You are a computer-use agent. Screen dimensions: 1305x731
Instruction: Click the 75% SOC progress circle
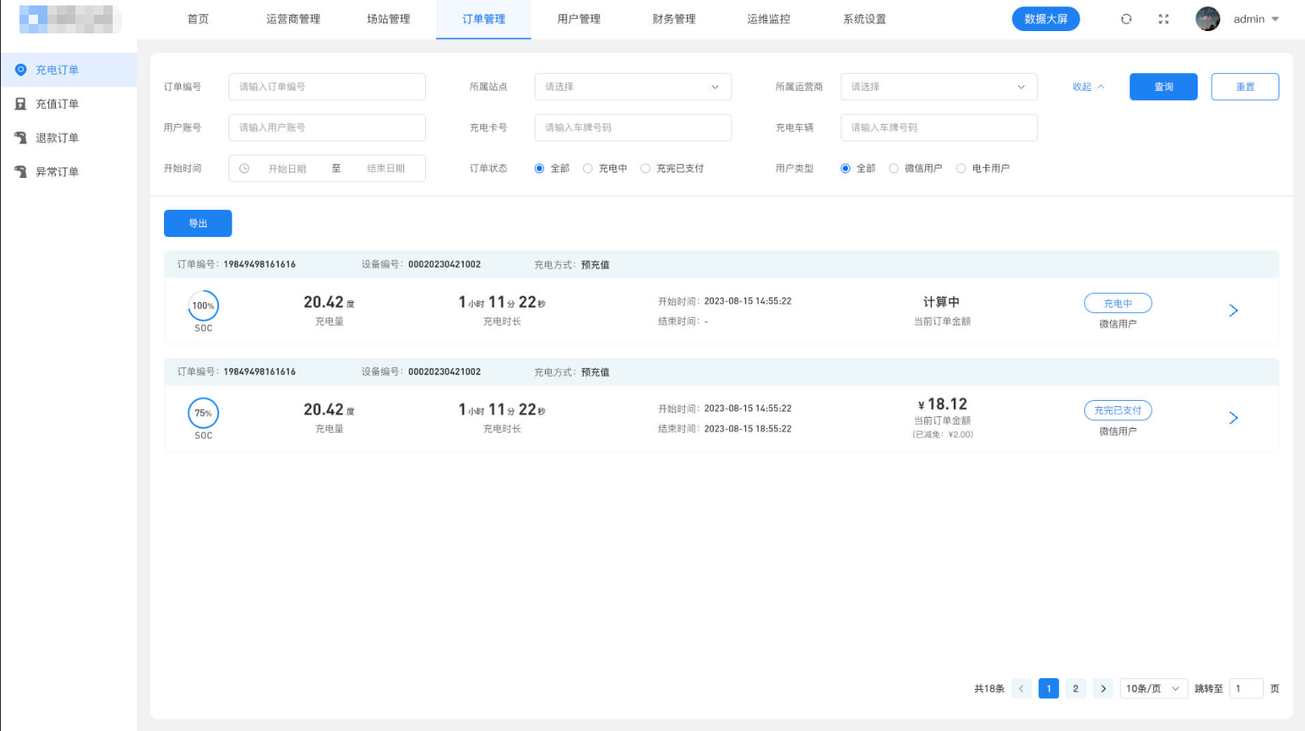click(203, 412)
